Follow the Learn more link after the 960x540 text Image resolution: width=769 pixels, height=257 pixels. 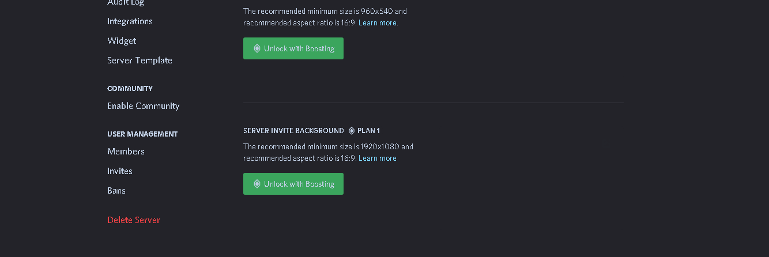point(378,23)
